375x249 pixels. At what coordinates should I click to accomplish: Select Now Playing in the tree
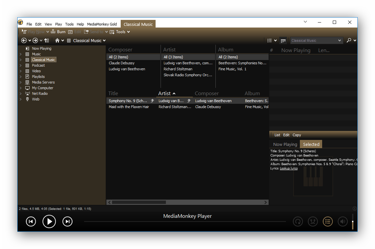tap(42, 48)
